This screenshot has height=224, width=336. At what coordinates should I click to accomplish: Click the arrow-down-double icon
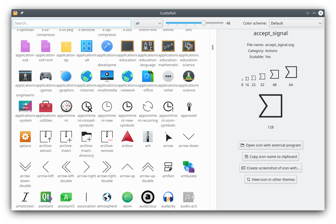point(25,167)
